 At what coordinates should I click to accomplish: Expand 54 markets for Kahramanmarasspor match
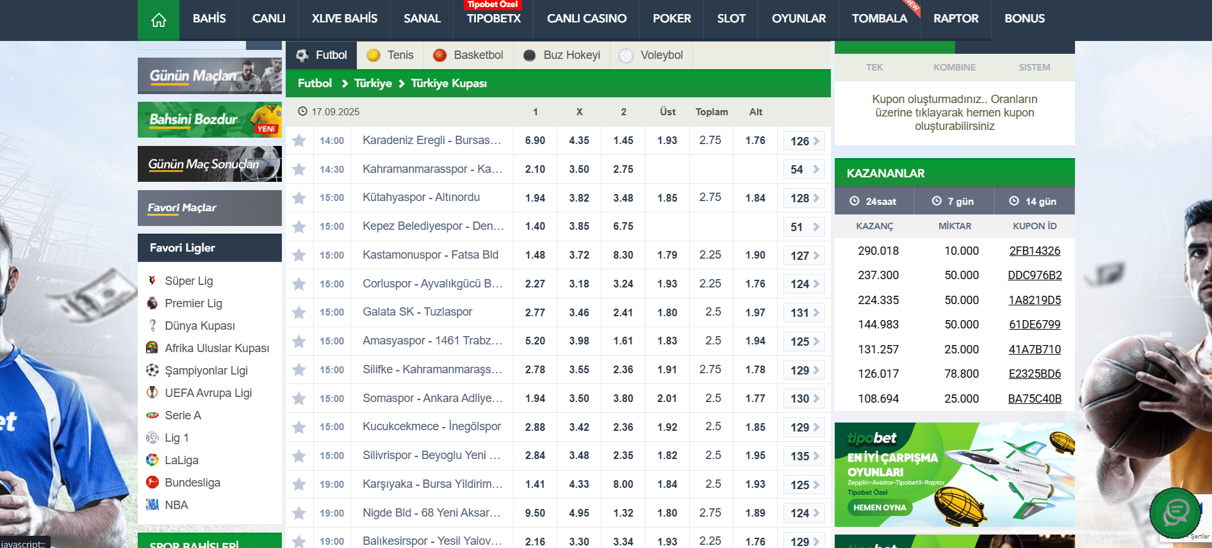(804, 170)
